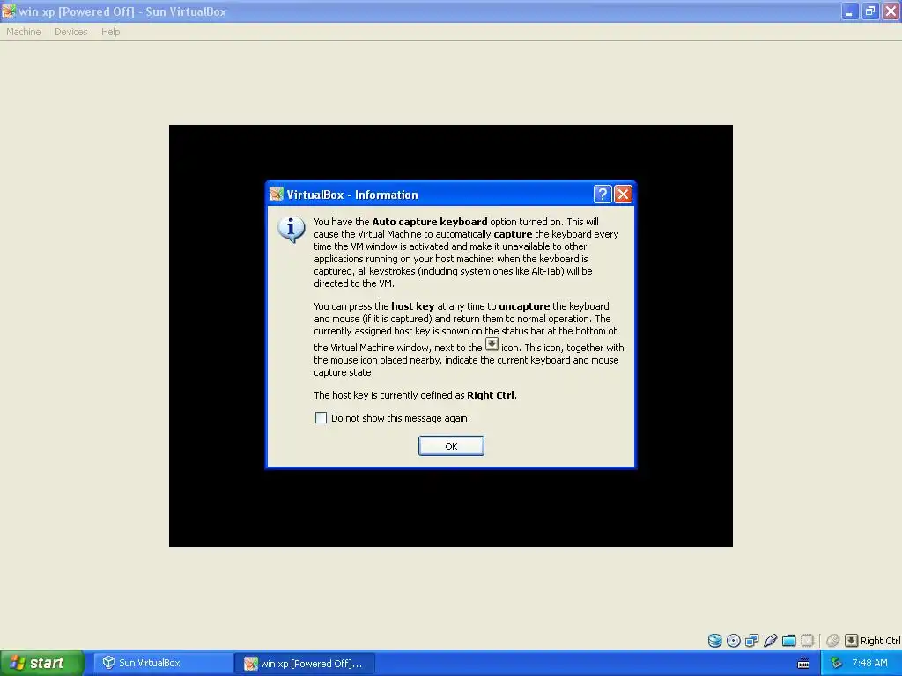Viewport: 902px width, 676px height.
Task: Close the VirtualBox Information dialog
Action: coord(623,195)
